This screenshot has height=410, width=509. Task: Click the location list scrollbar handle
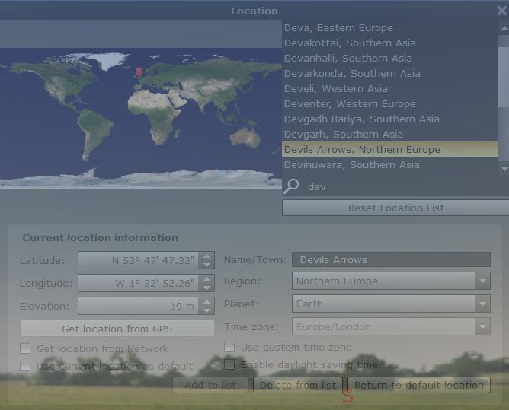pyautogui.click(x=504, y=77)
